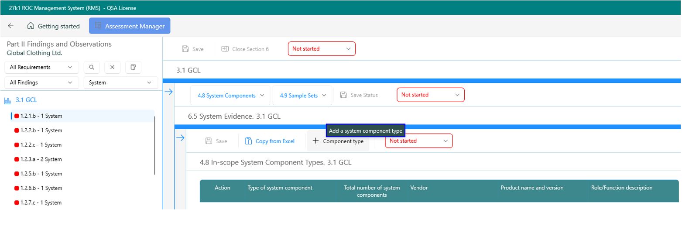This screenshot has height=226, width=682.
Task: Click the X clear filter button
Action: [x=112, y=67]
